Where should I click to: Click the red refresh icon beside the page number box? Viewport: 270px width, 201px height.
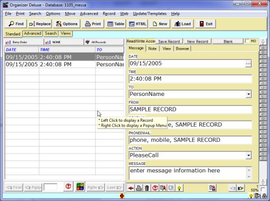(68, 186)
